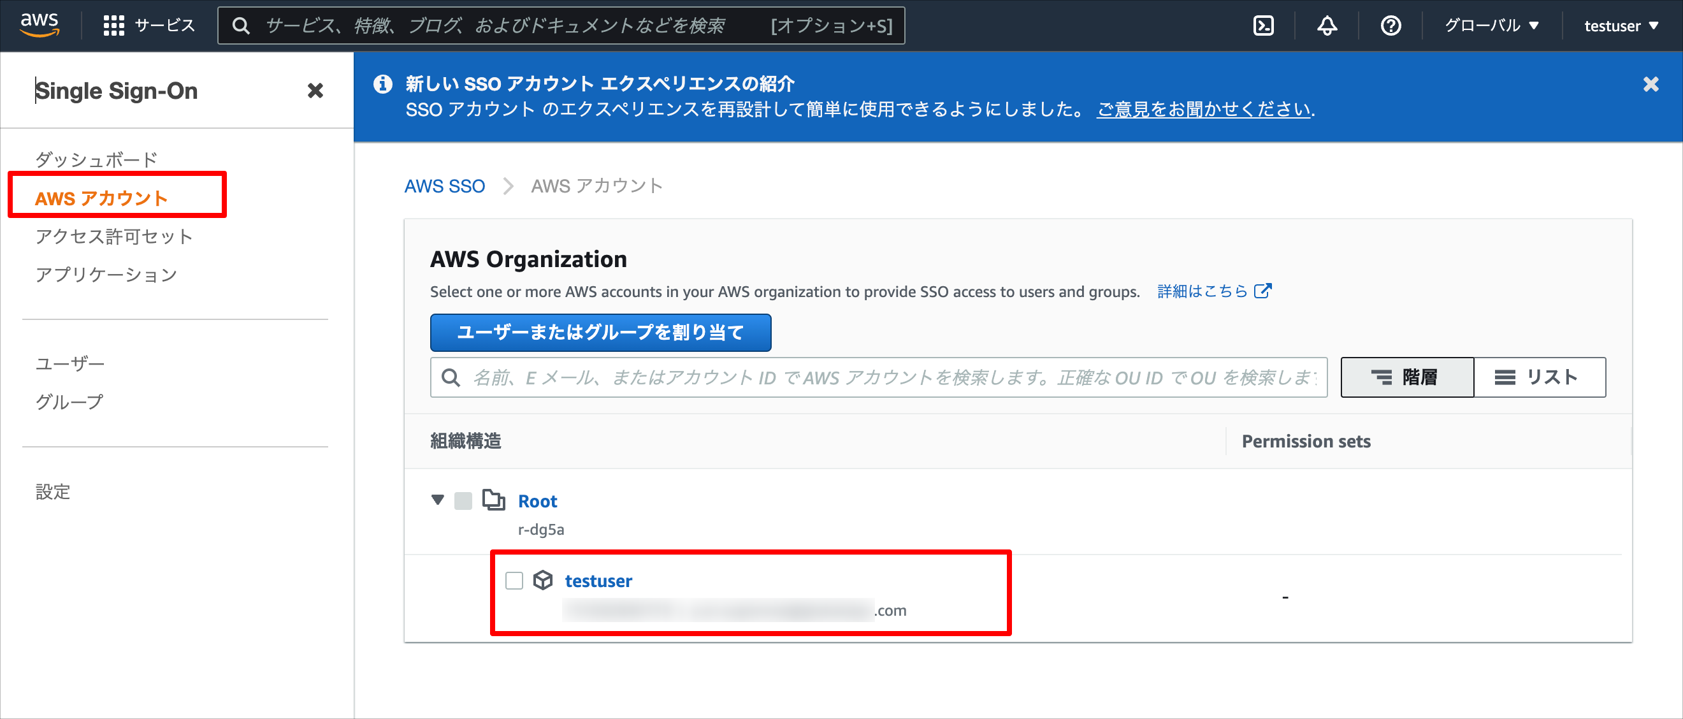This screenshot has width=1683, height=719.
Task: Open the testuser account link
Action: 598,581
